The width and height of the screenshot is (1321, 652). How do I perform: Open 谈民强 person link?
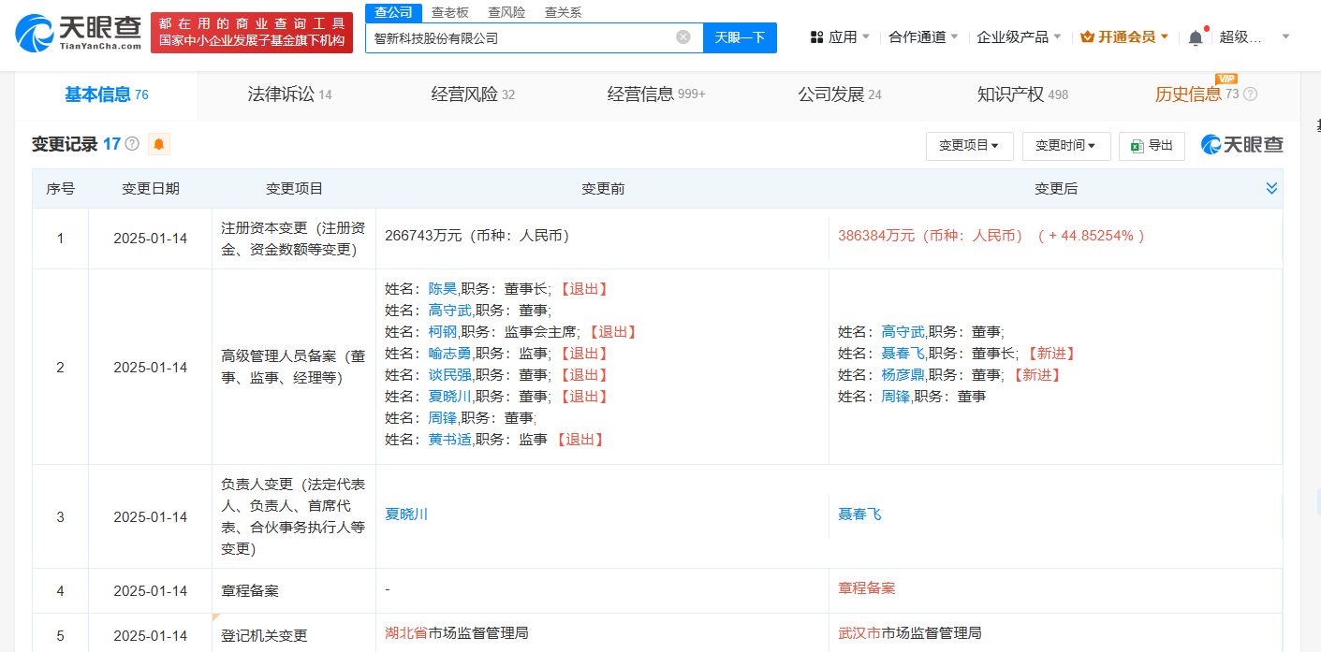(450, 375)
